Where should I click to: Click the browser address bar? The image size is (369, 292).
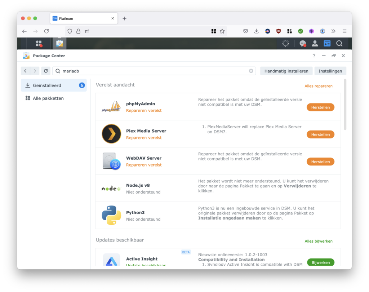(146, 31)
